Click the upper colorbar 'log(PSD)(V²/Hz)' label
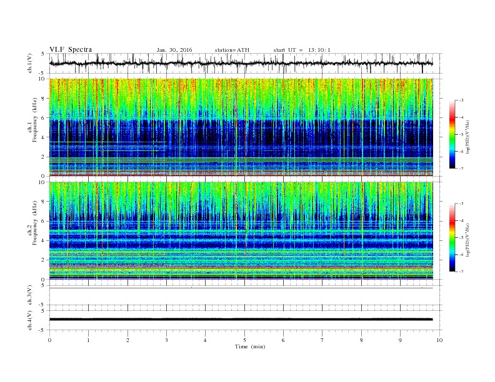This screenshot has width=495, height=382. pos(468,136)
